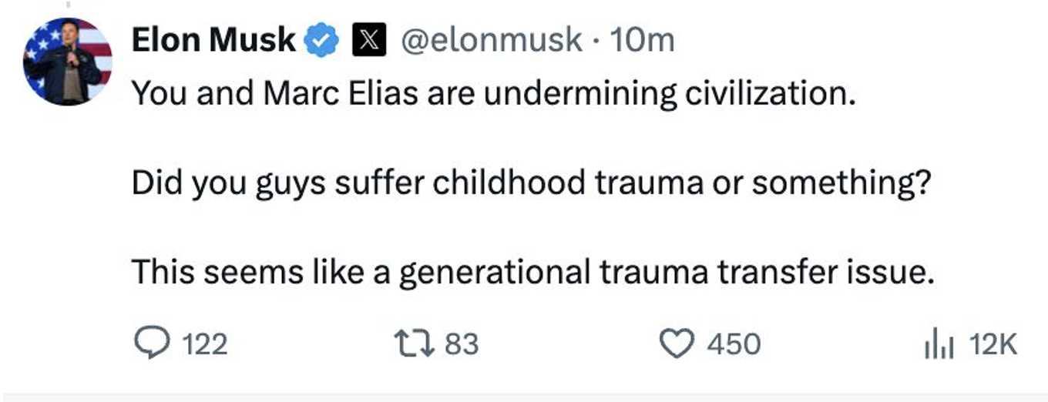Screen dimensions: 1048x402
Task: Click the blue verified checkmark badge
Action: [323, 41]
